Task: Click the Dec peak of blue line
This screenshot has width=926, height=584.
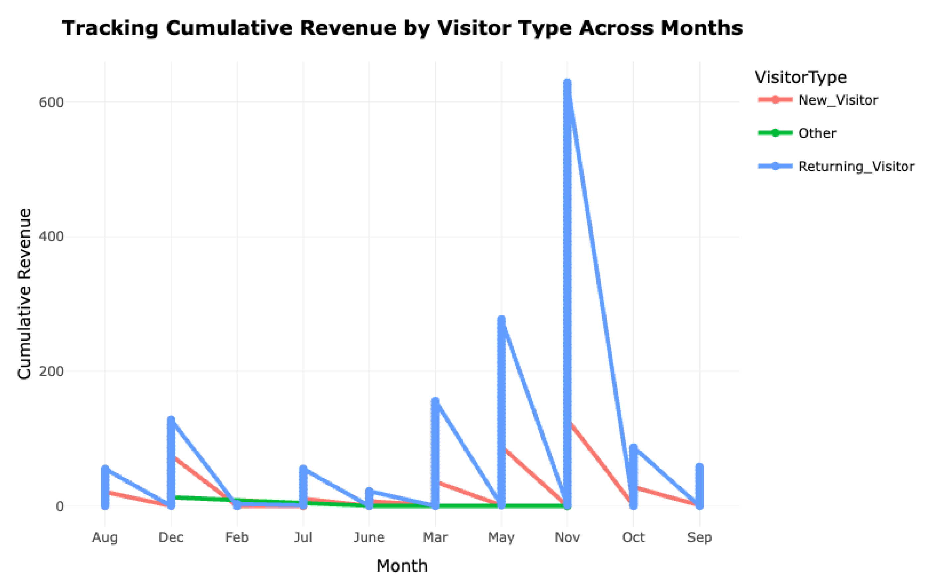Action: [x=171, y=419]
